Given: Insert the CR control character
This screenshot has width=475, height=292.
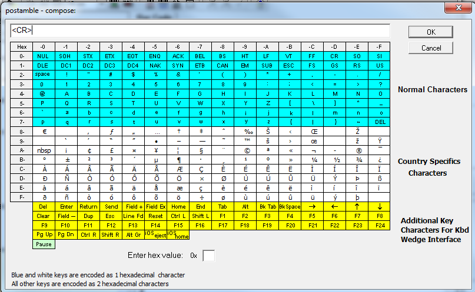Looking at the screenshot, I should coord(334,56).
